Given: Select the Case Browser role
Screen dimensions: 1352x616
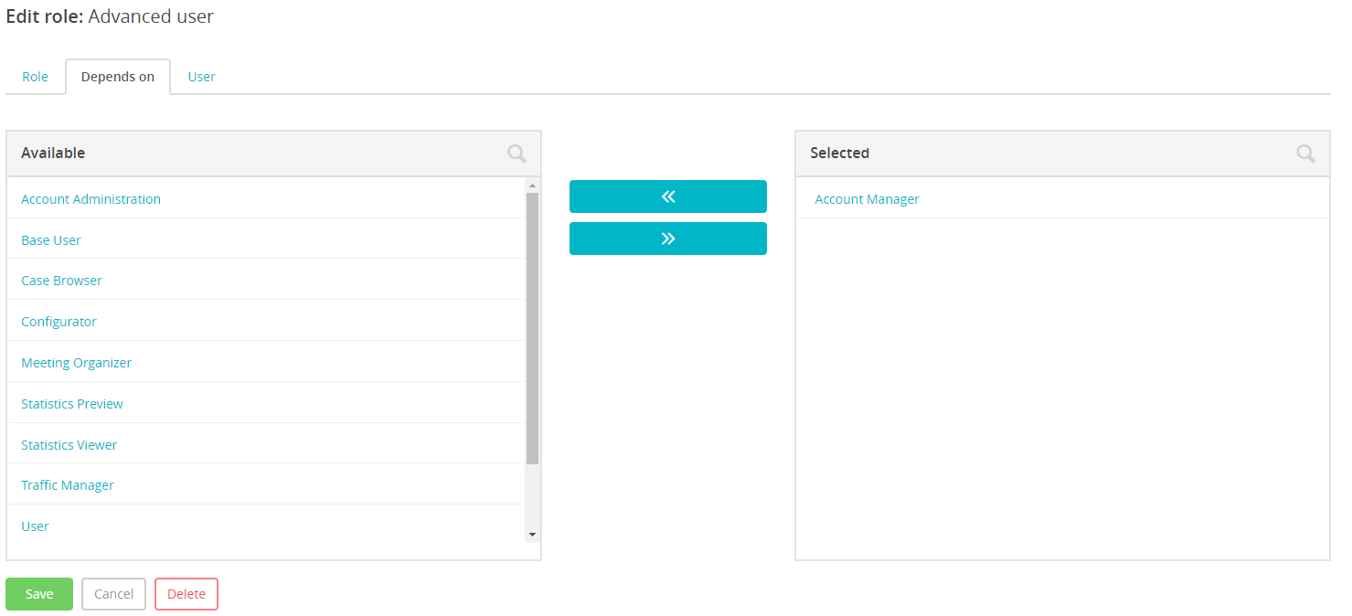Looking at the screenshot, I should pos(61,281).
